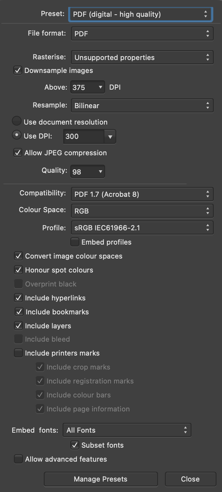Screen dimensions: 222x492
Task: Enable the Embed profiles checkbox
Action: pos(75,242)
